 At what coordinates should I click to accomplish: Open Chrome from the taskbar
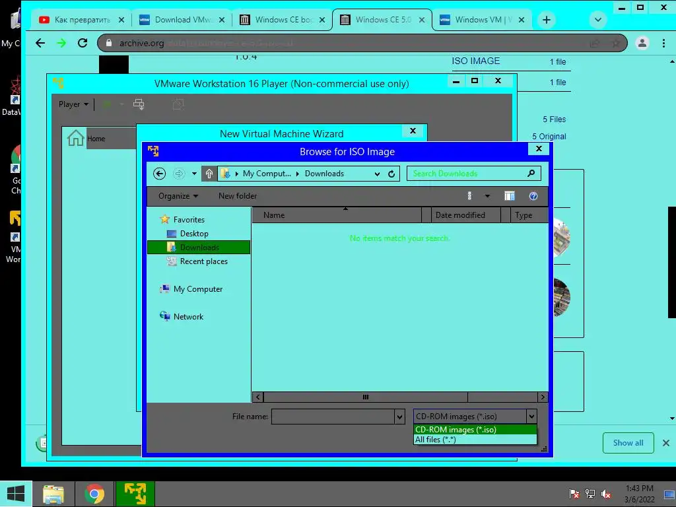[x=94, y=494]
